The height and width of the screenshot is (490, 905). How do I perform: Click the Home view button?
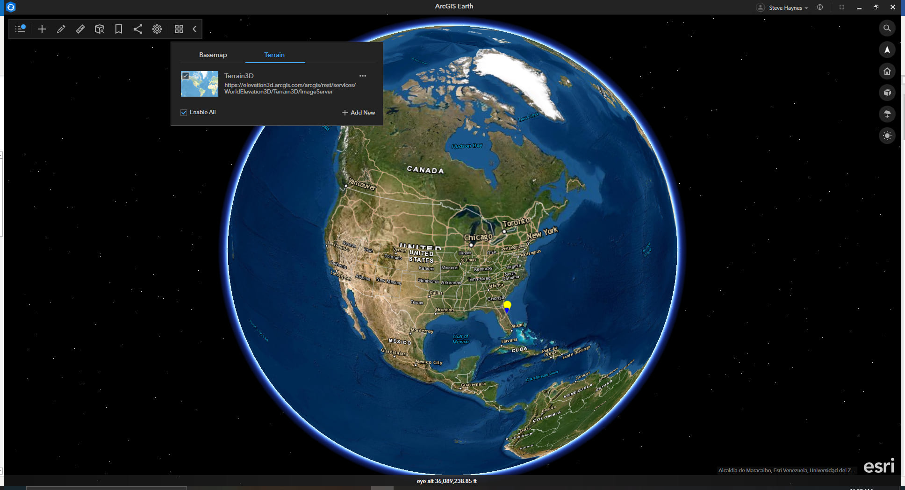(x=887, y=71)
